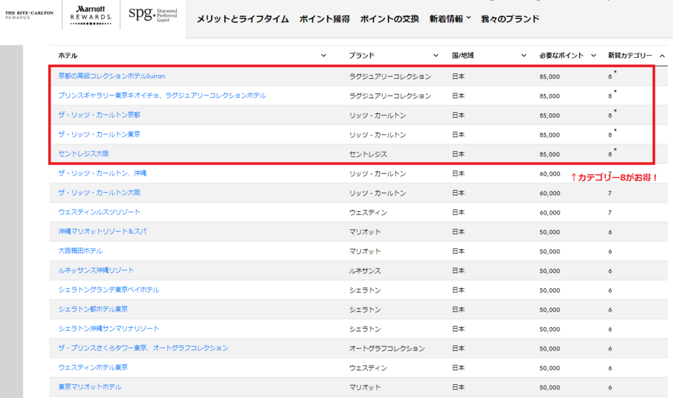The image size is (673, 398).
Task: Select category 6 in 大阪梅田ホテル row
Action: point(610,251)
